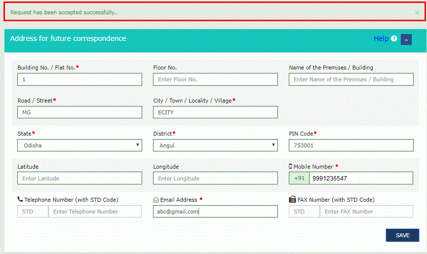This screenshot has height=254, width=427.
Task: Click into the Floor No. input
Action: pyautogui.click(x=215, y=79)
